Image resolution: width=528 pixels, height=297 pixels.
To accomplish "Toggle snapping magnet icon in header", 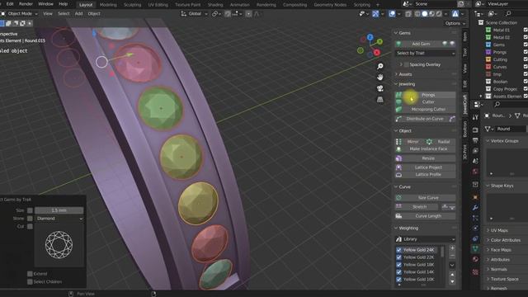I will 228,14.
